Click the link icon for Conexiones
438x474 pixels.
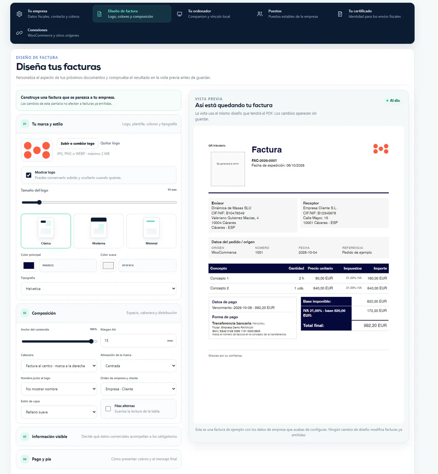click(19, 33)
